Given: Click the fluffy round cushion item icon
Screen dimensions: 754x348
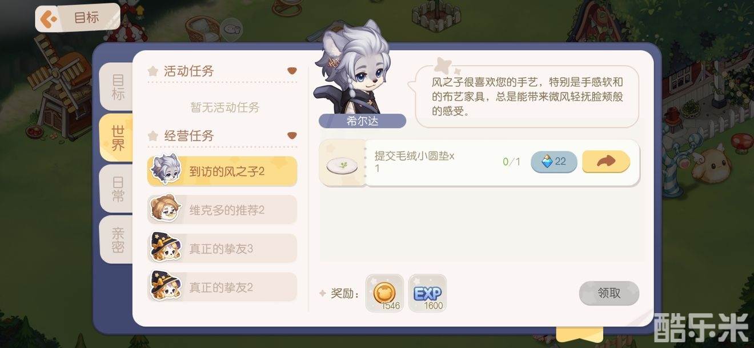Looking at the screenshot, I should click(x=342, y=166).
